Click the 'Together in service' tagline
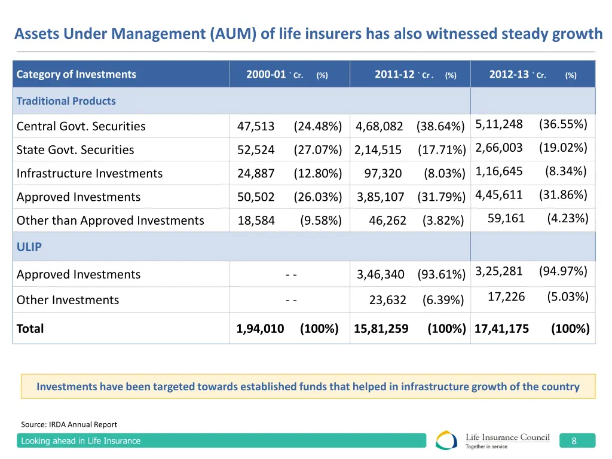 click(486, 446)
